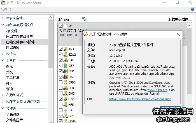Viewport: 196px width, 123px height.
Task: Enable the DEB checkbox
Action: coord(61,88)
